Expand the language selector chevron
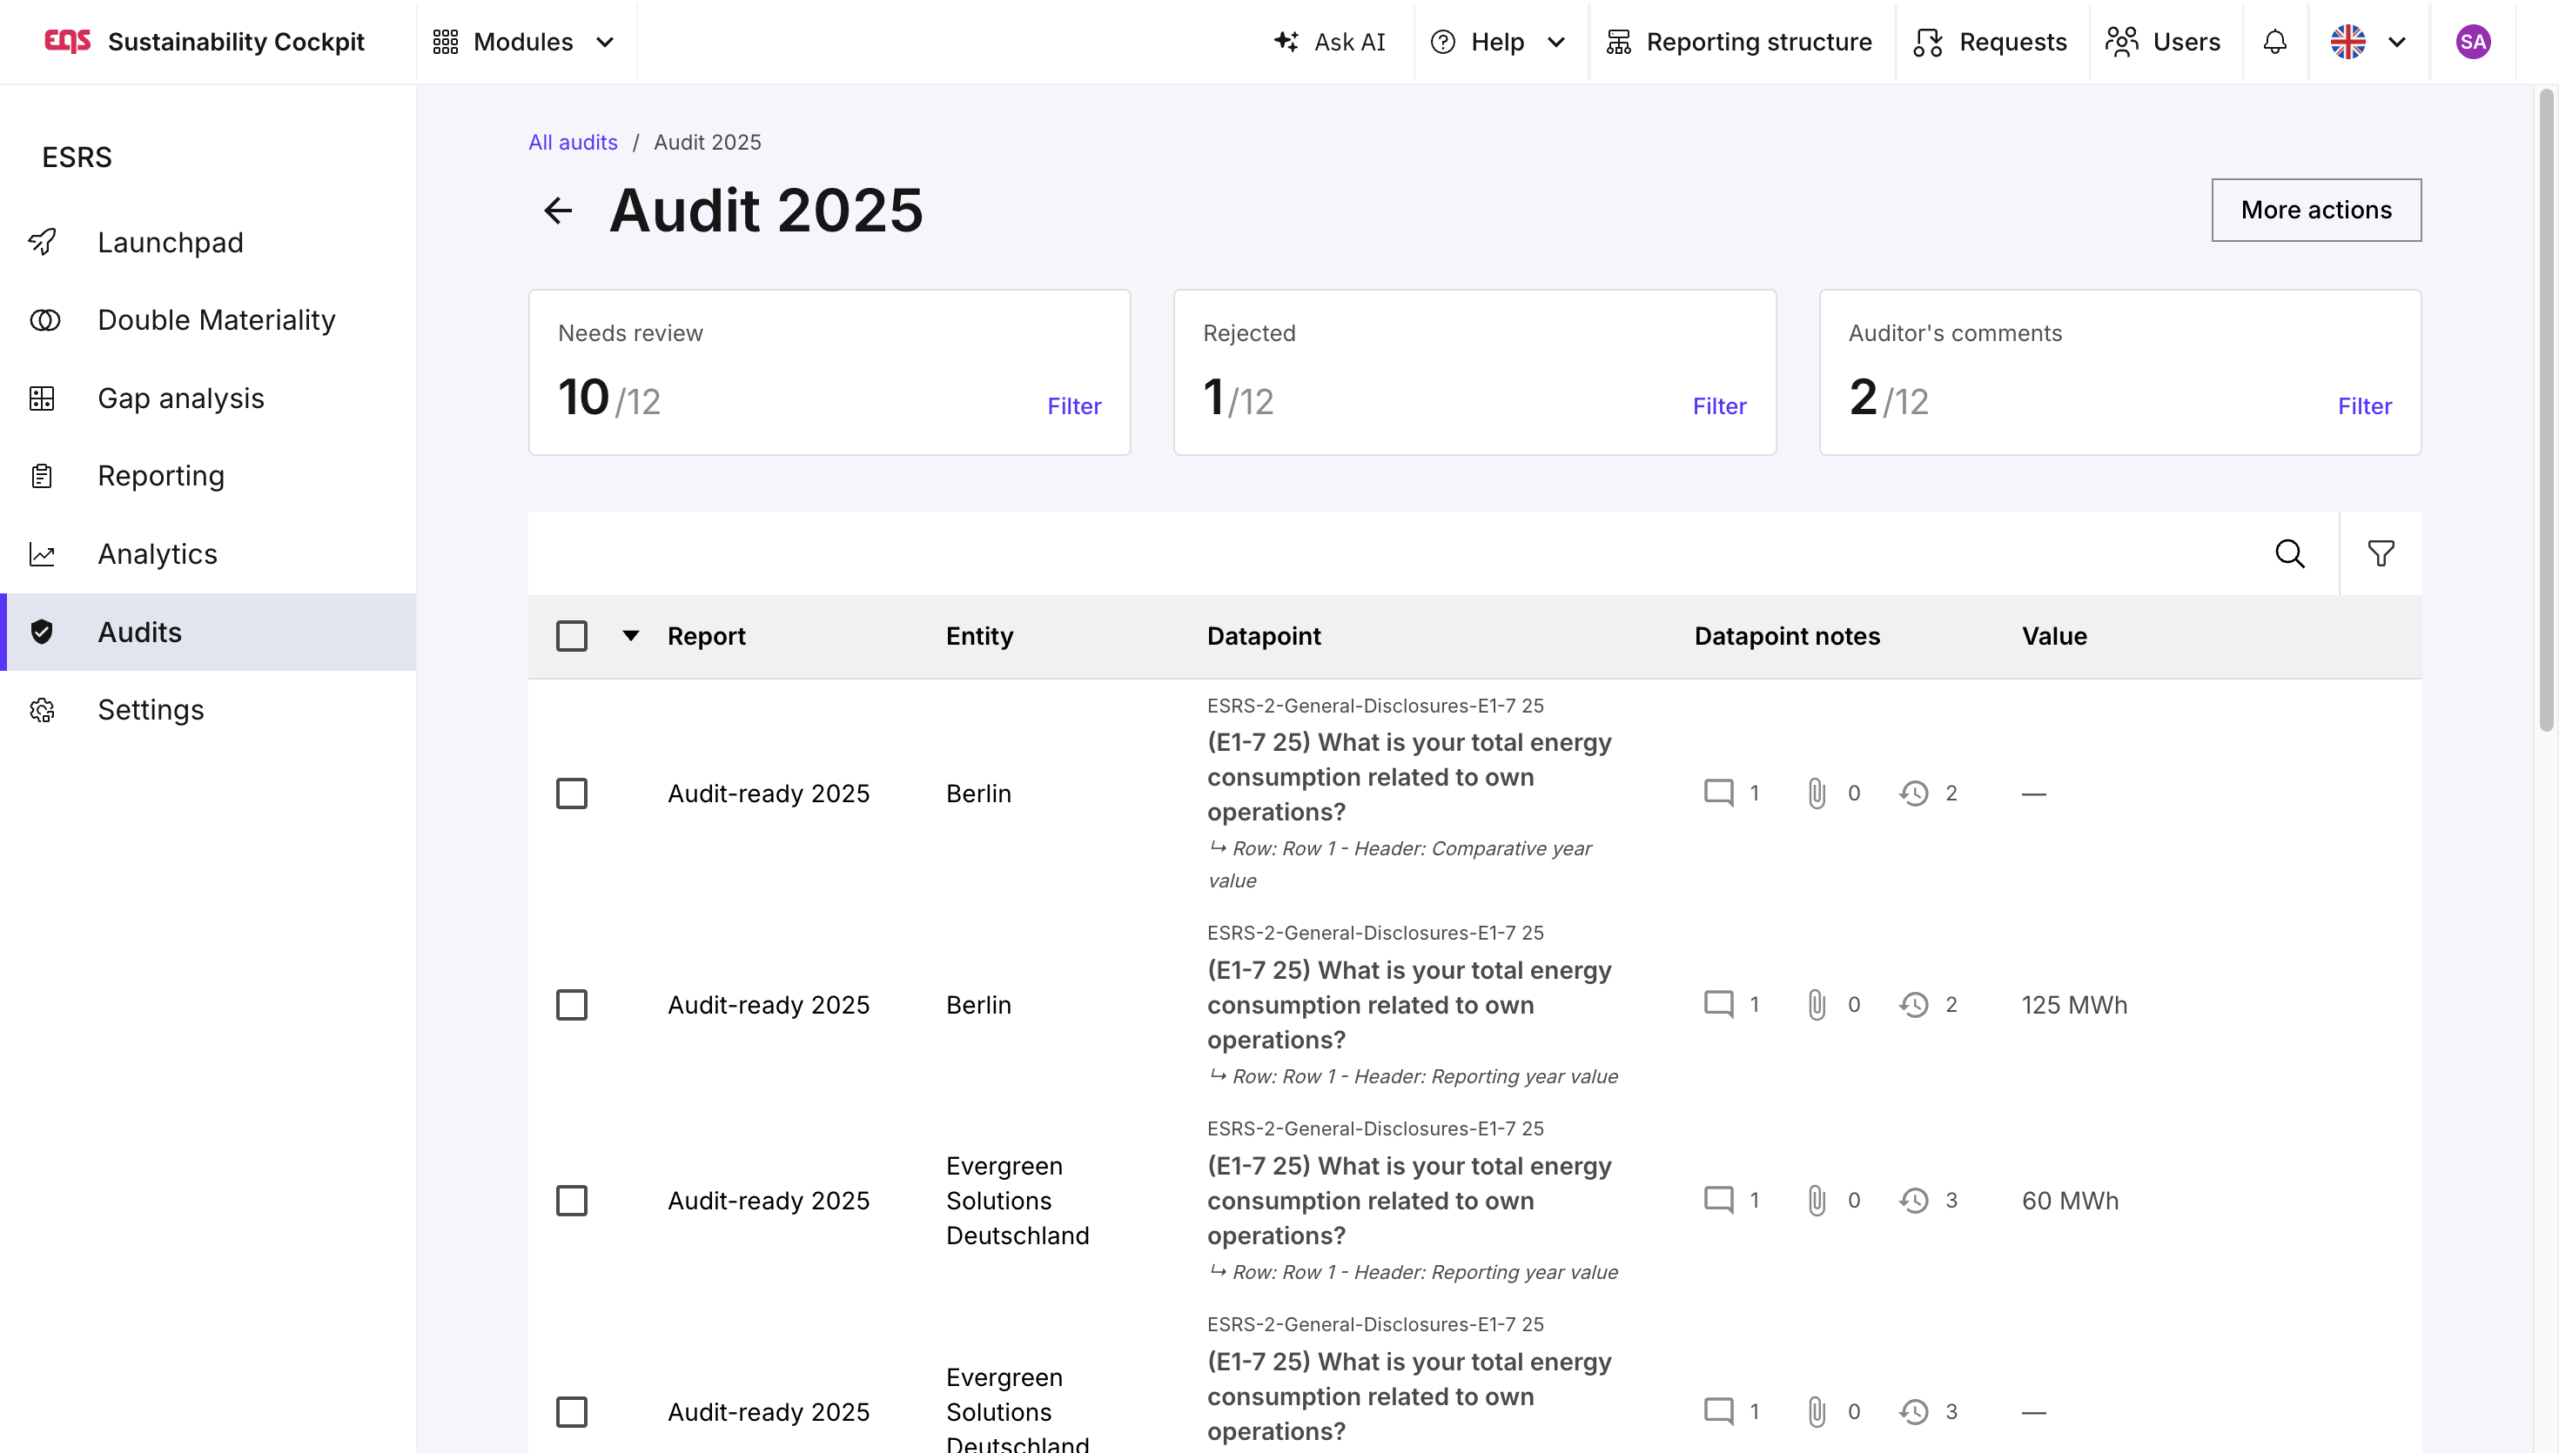Viewport: 2559px width, 1453px height. (x=2396, y=42)
